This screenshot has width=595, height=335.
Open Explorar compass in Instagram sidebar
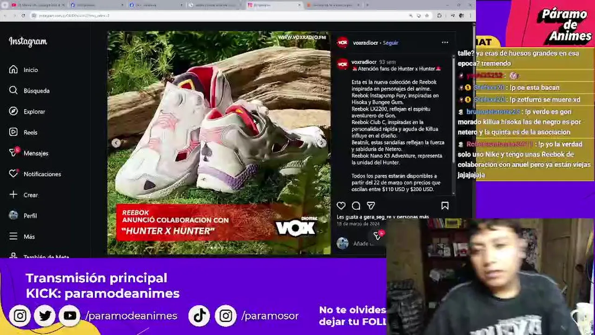pyautogui.click(x=13, y=111)
